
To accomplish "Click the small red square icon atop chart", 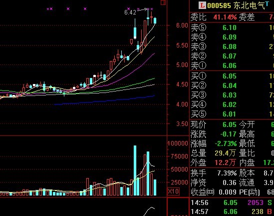I will click(163, 2).
